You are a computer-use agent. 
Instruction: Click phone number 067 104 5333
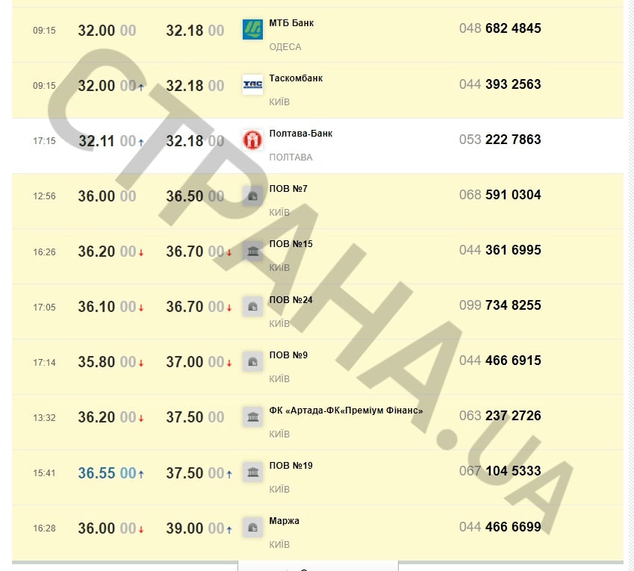coord(500,472)
